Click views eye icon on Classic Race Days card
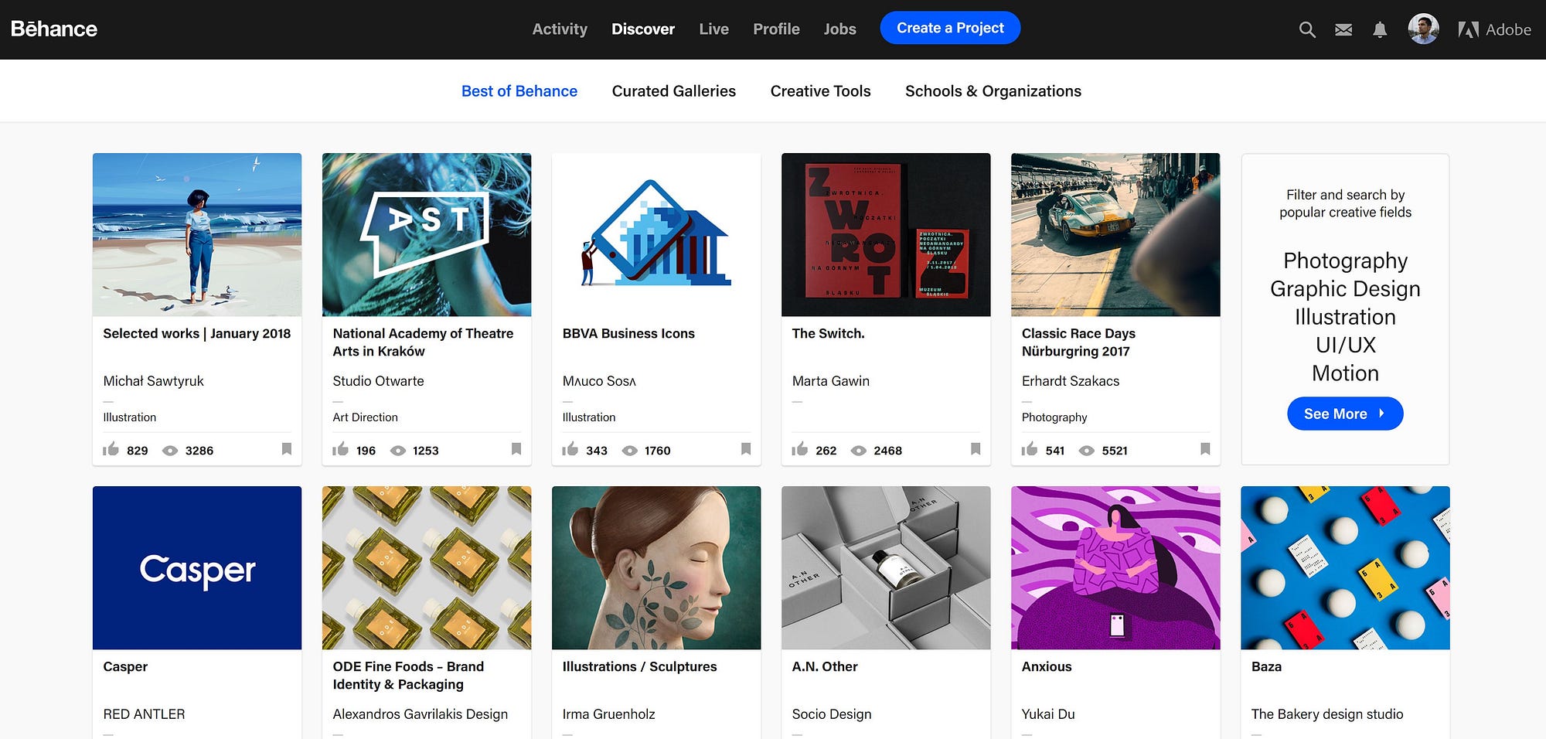This screenshot has height=739, width=1546. [x=1087, y=451]
